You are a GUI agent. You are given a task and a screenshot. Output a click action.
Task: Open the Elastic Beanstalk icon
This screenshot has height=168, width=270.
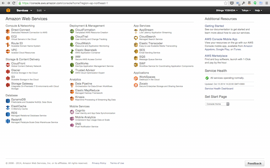72,51
